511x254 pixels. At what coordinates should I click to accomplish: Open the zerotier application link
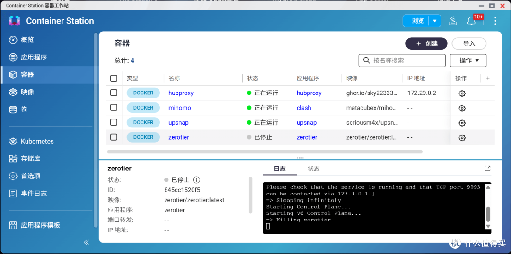click(307, 137)
